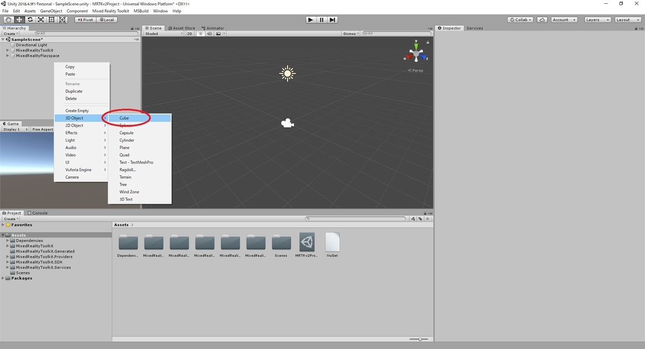
Task: Select the Game tab
Action: 11,123
